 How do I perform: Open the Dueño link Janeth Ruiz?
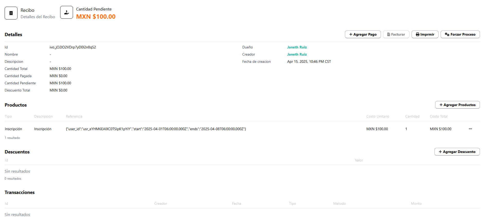(297, 47)
